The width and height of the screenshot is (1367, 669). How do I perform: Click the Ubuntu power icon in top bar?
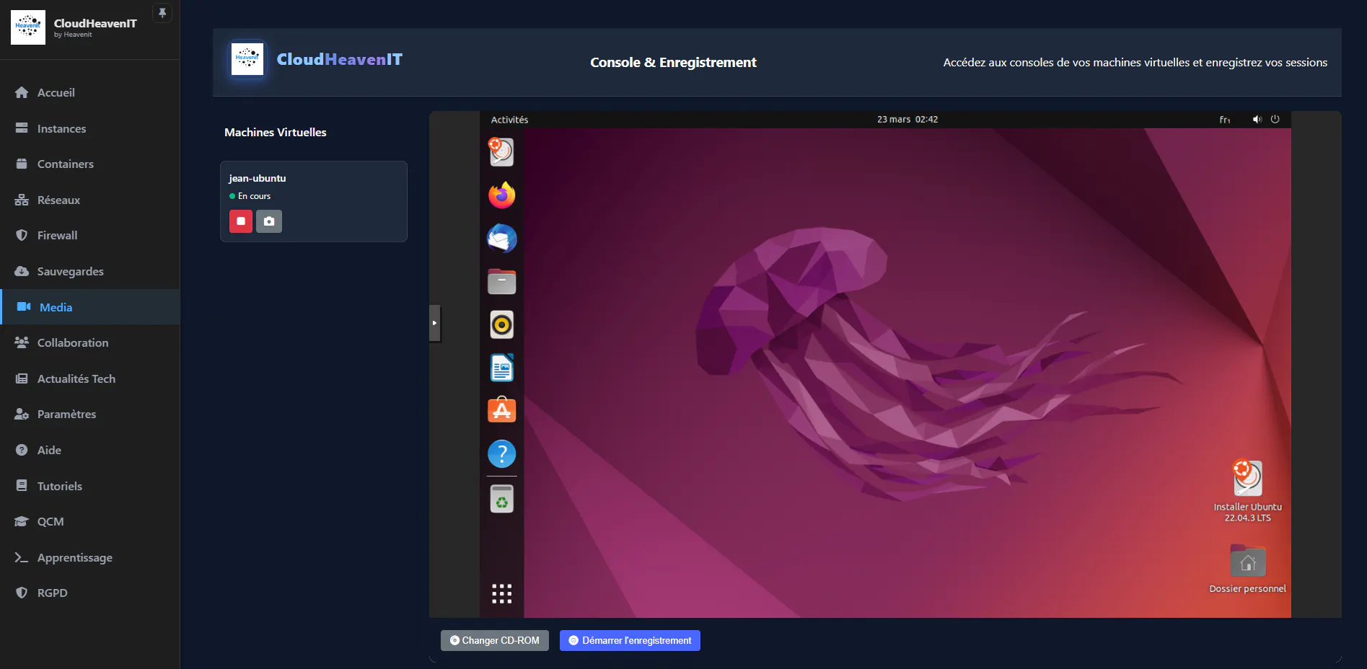[1275, 120]
